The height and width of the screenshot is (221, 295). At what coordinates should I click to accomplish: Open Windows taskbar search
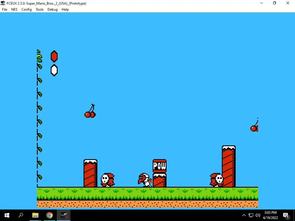(21, 215)
